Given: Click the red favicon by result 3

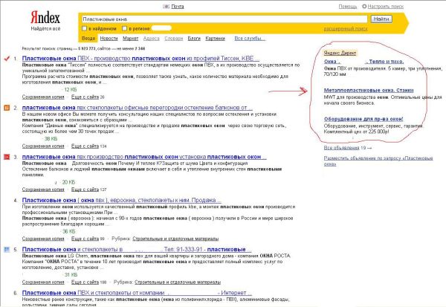Looking at the screenshot, I should click(x=7, y=157).
